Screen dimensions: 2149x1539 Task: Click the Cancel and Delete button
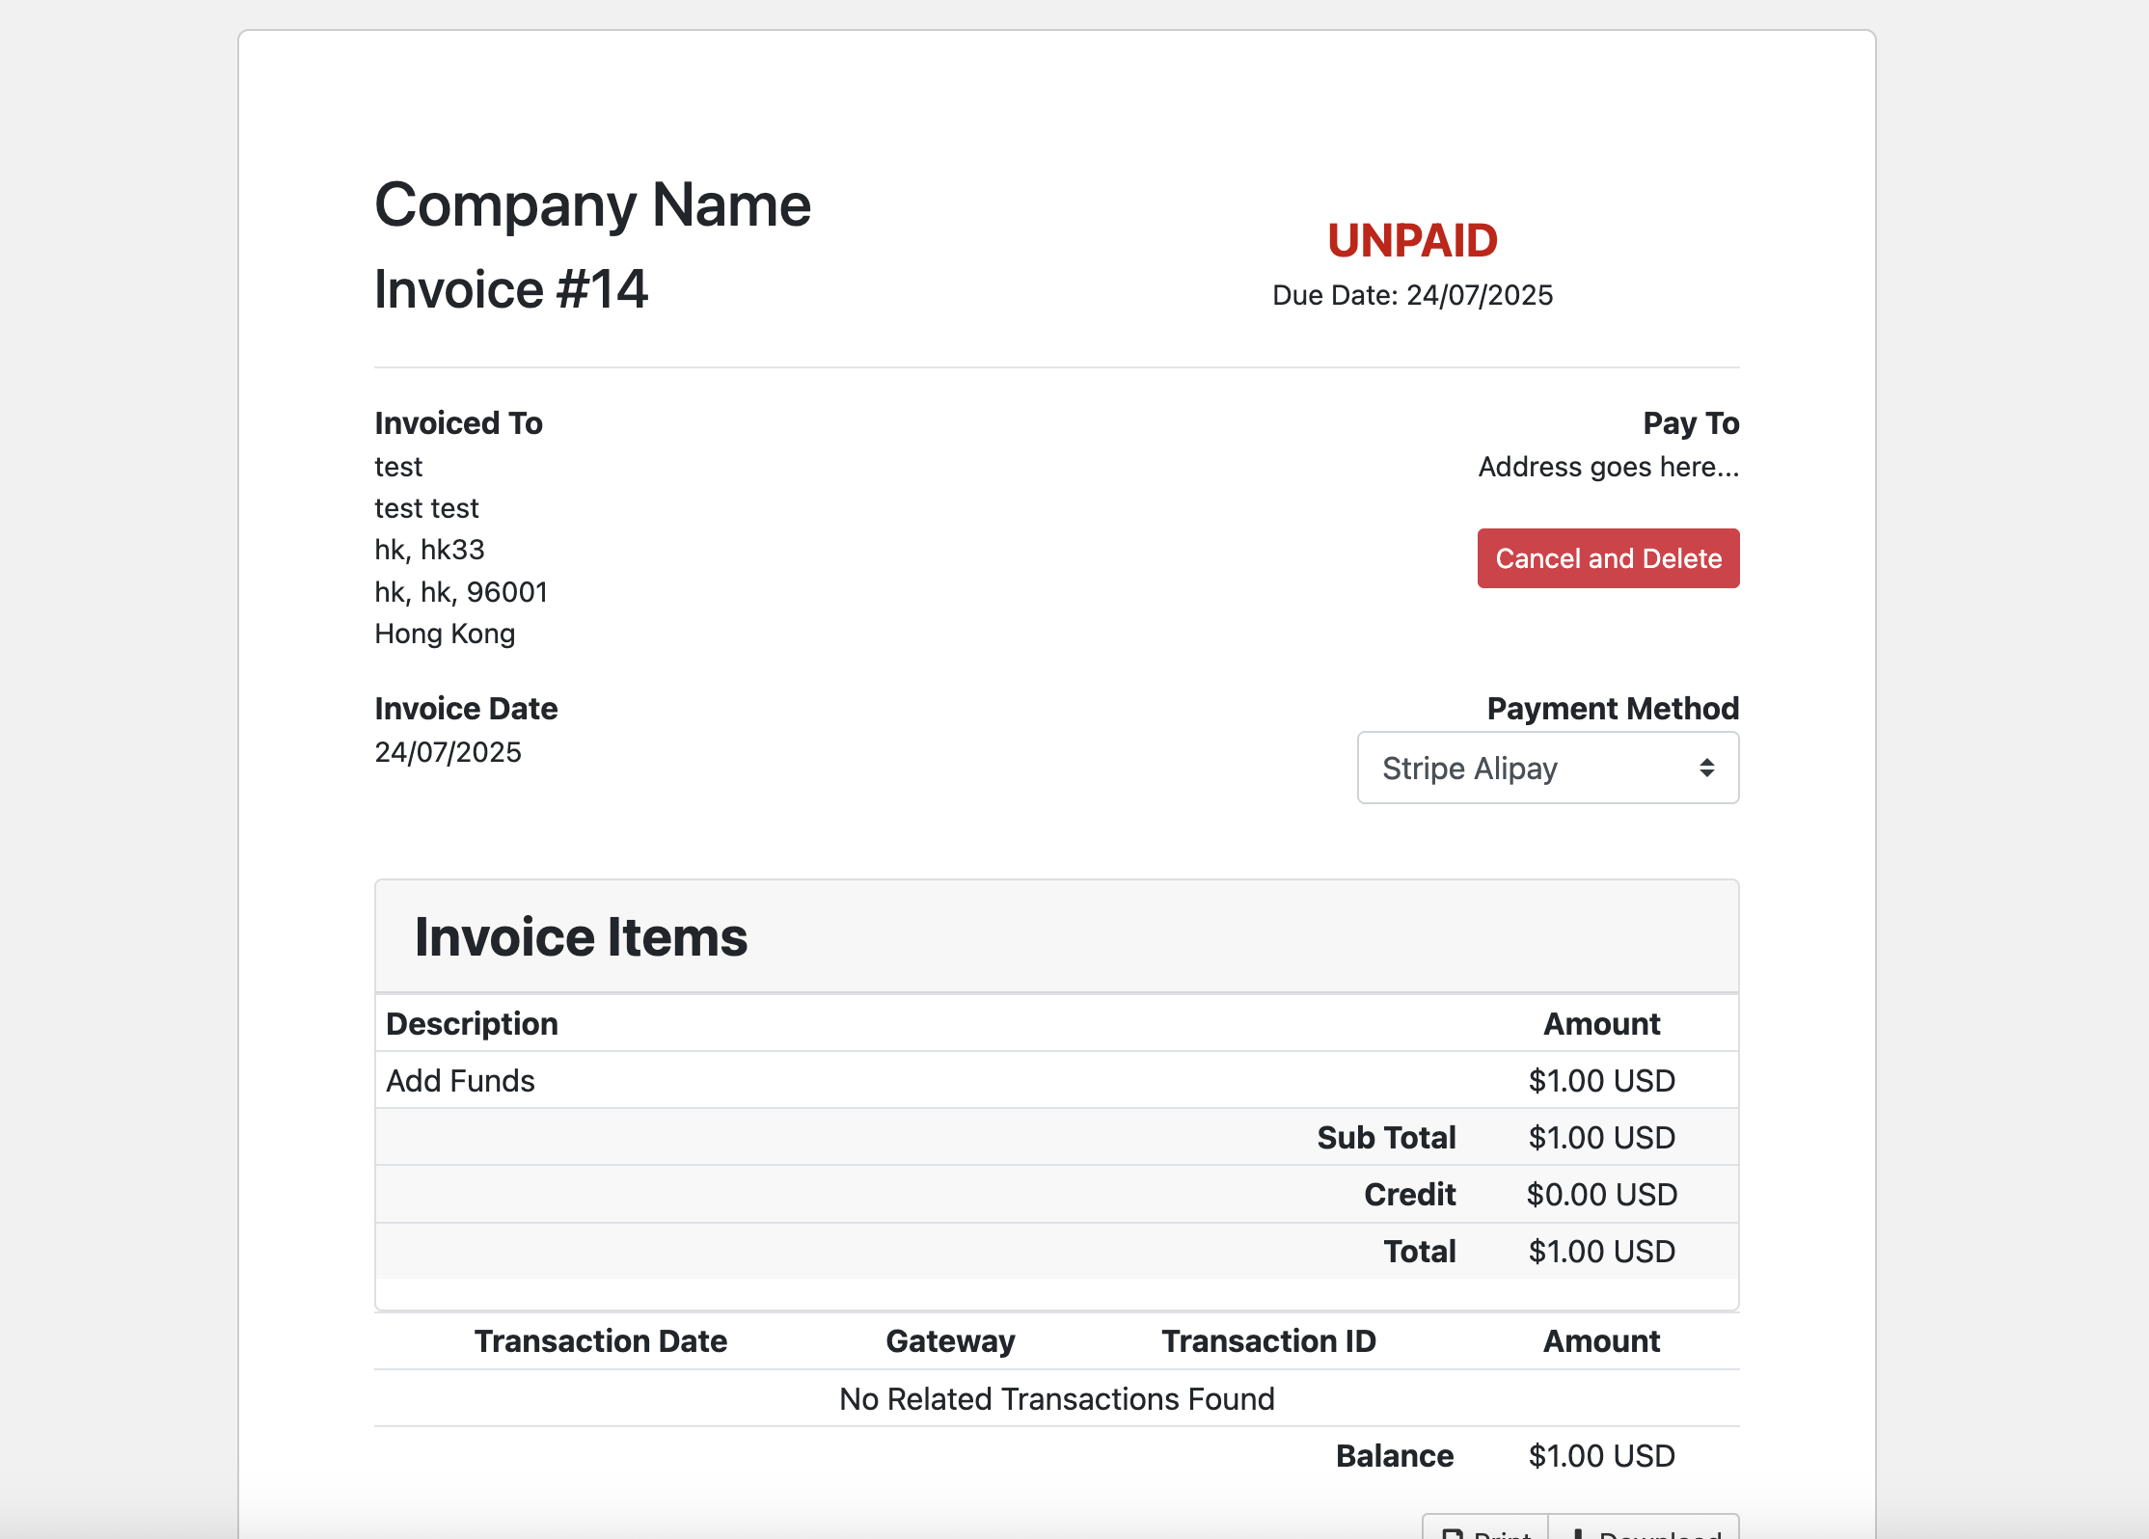(x=1607, y=558)
